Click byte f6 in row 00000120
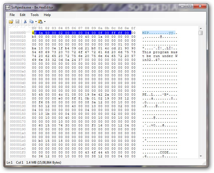This screenshot has width=214, height=173. (x=41, y=102)
